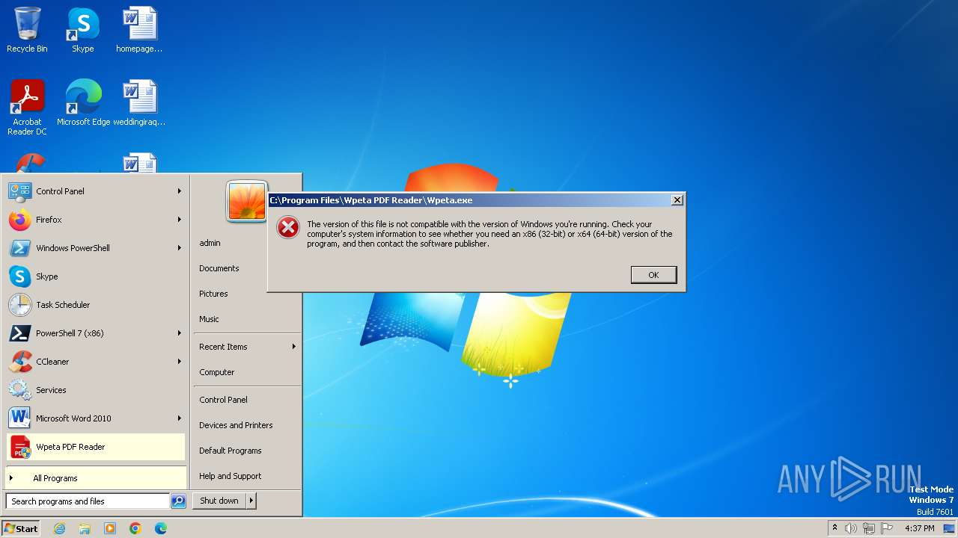Launch the Acrobat Reader DC desktop icon
Viewport: 958px width, 538px height.
pyautogui.click(x=27, y=107)
